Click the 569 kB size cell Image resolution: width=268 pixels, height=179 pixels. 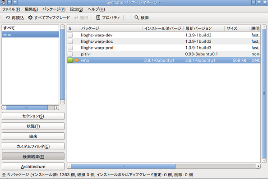pos(239,60)
